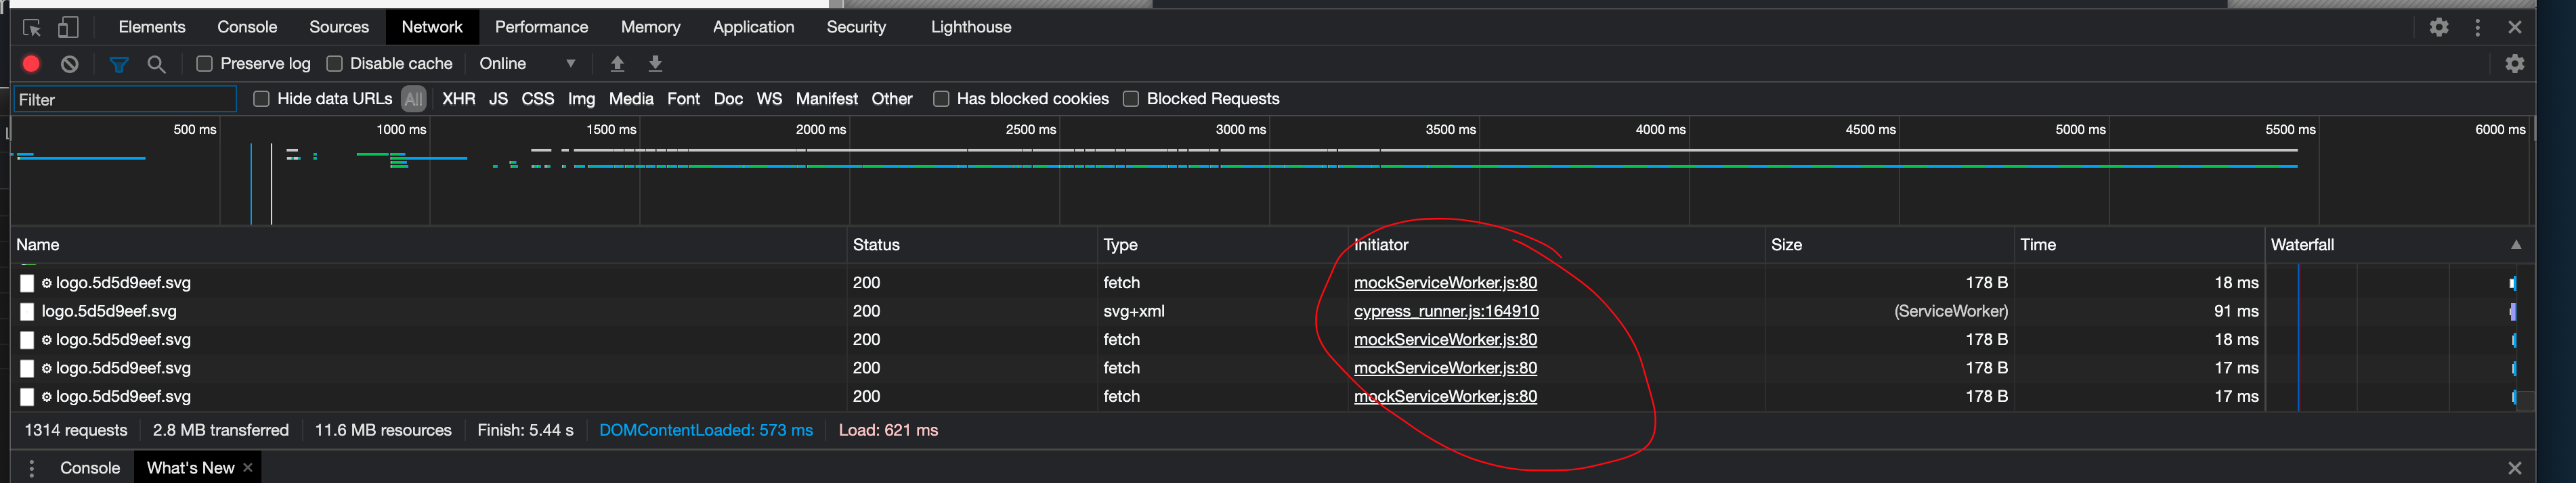The height and width of the screenshot is (483, 2576).
Task: Click the 1314 requests summary text
Action: 76,430
